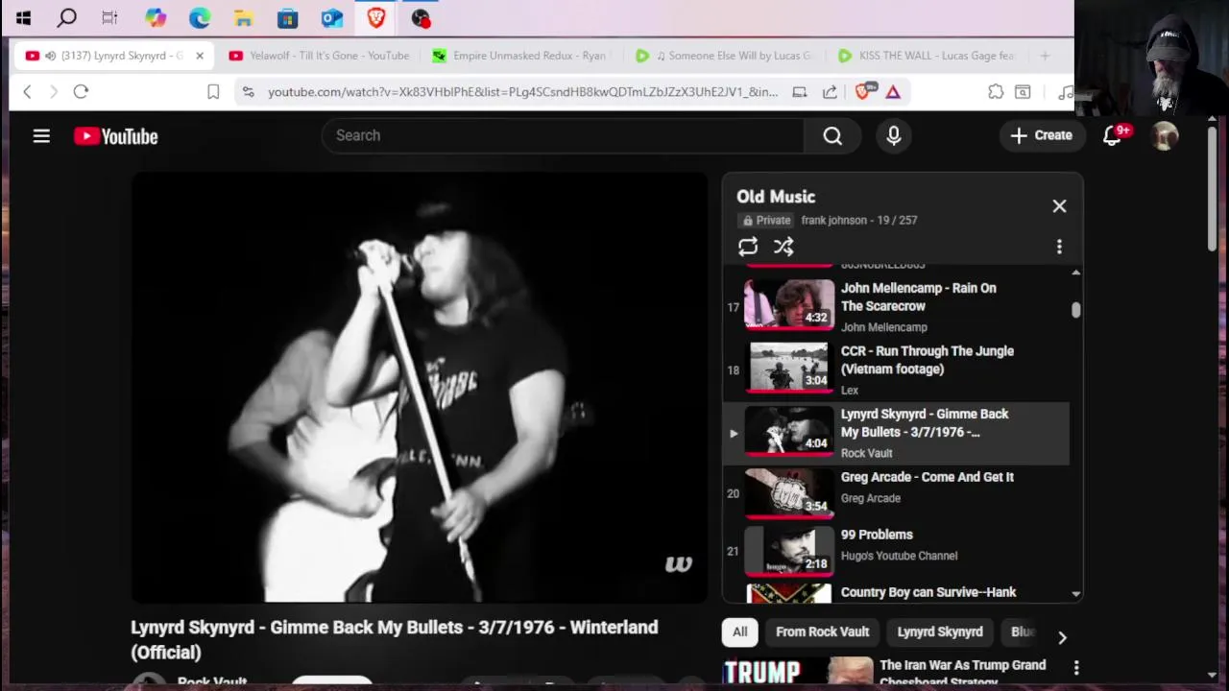View site information icon in address bar
Screen dimensions: 1229x691
coord(248,92)
